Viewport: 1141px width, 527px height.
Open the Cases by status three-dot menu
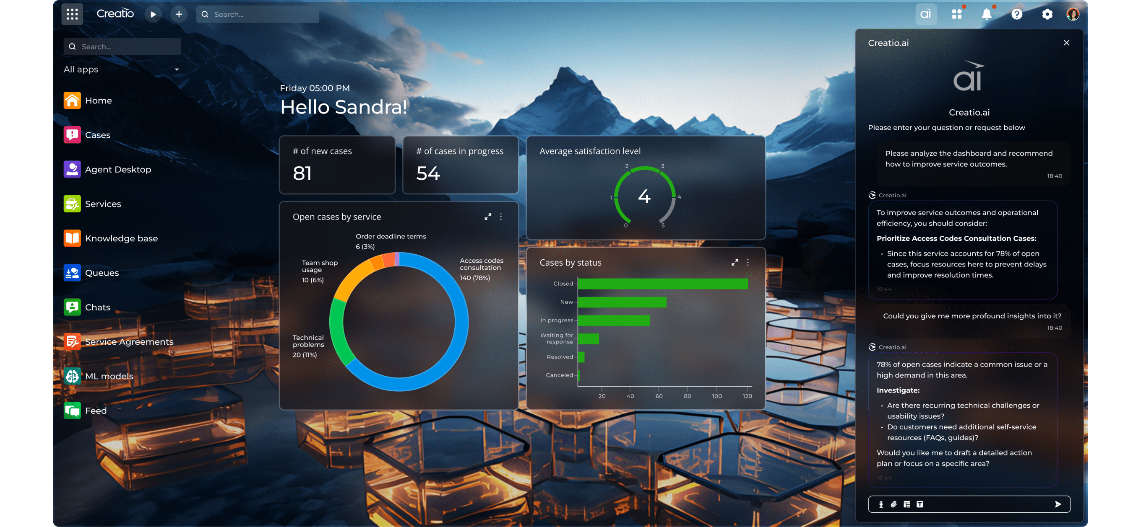point(748,262)
